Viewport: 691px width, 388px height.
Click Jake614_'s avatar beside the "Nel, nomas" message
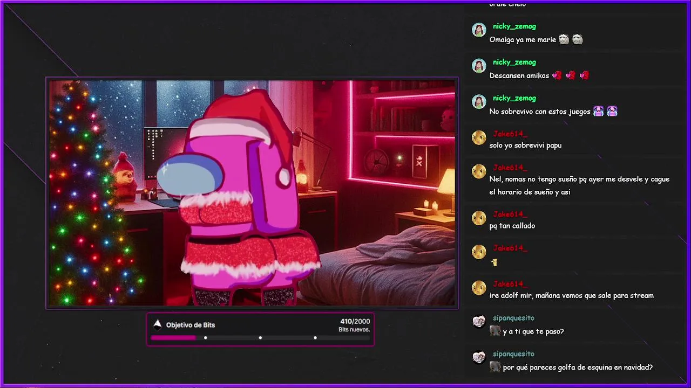(479, 171)
